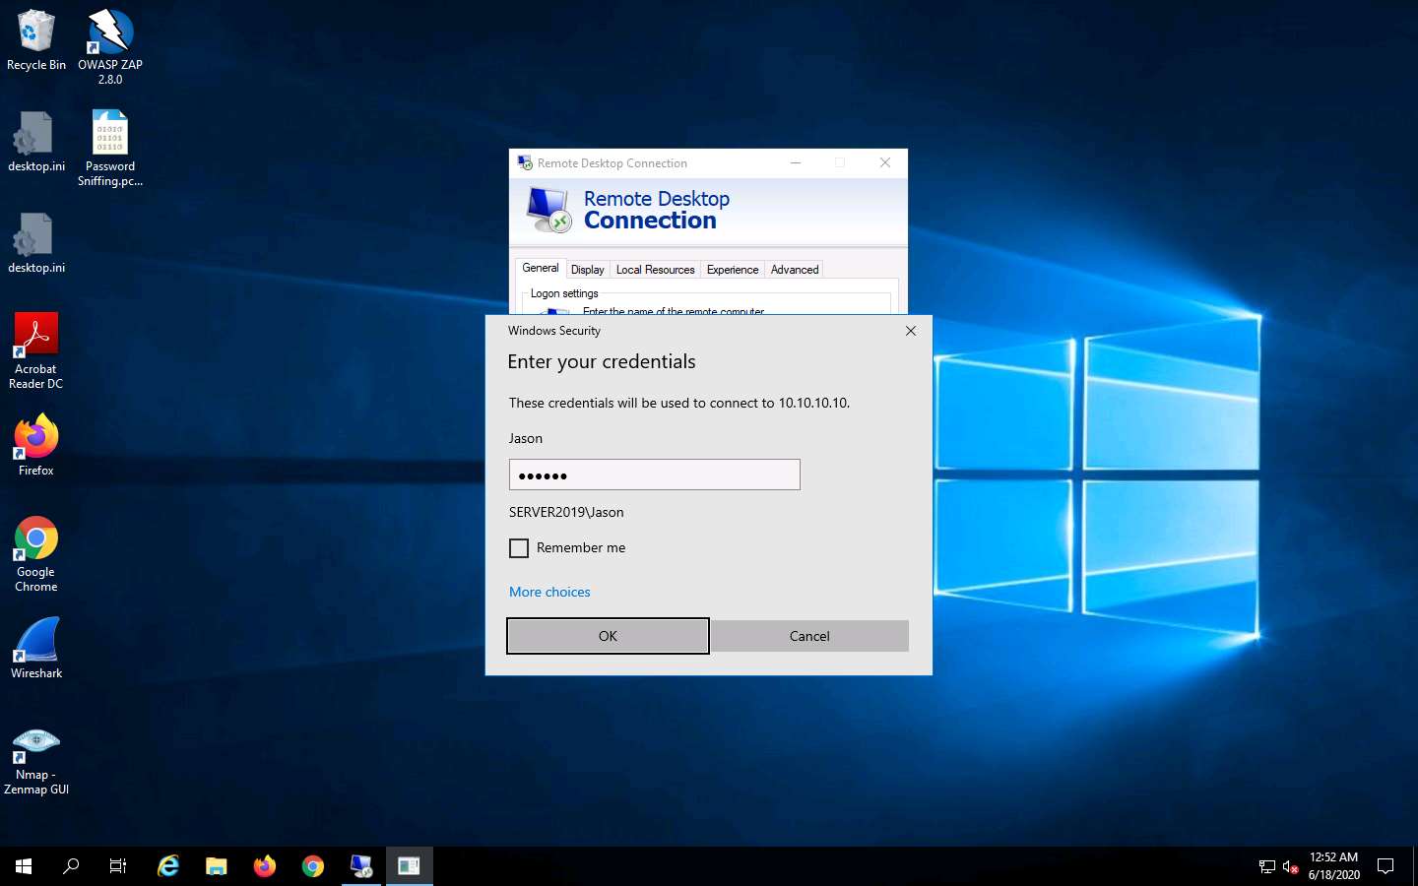Open the Windows Start menu
Screen dimensions: 1418x886
(x=24, y=866)
